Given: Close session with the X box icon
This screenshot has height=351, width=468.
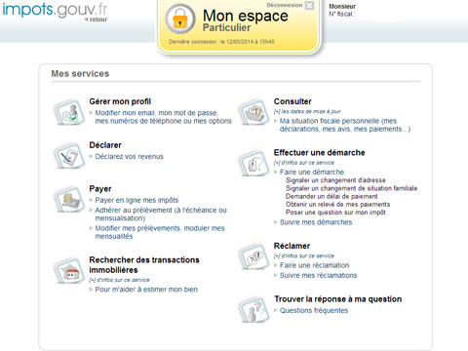Looking at the screenshot, I should click(x=310, y=6).
